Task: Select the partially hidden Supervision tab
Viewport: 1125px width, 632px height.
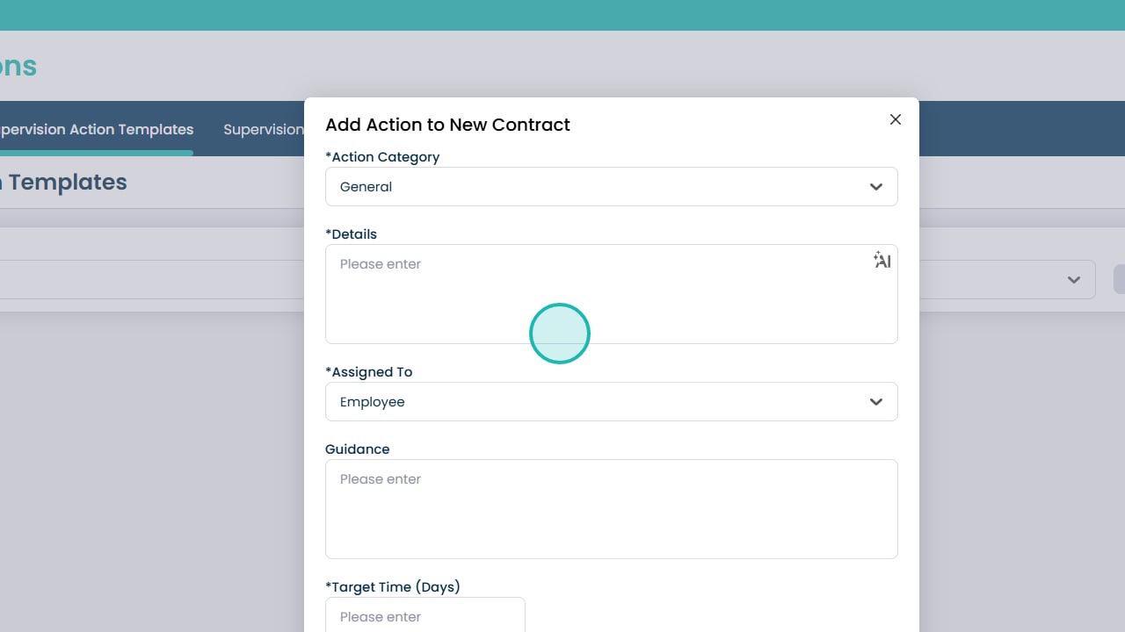Action: pos(263,130)
